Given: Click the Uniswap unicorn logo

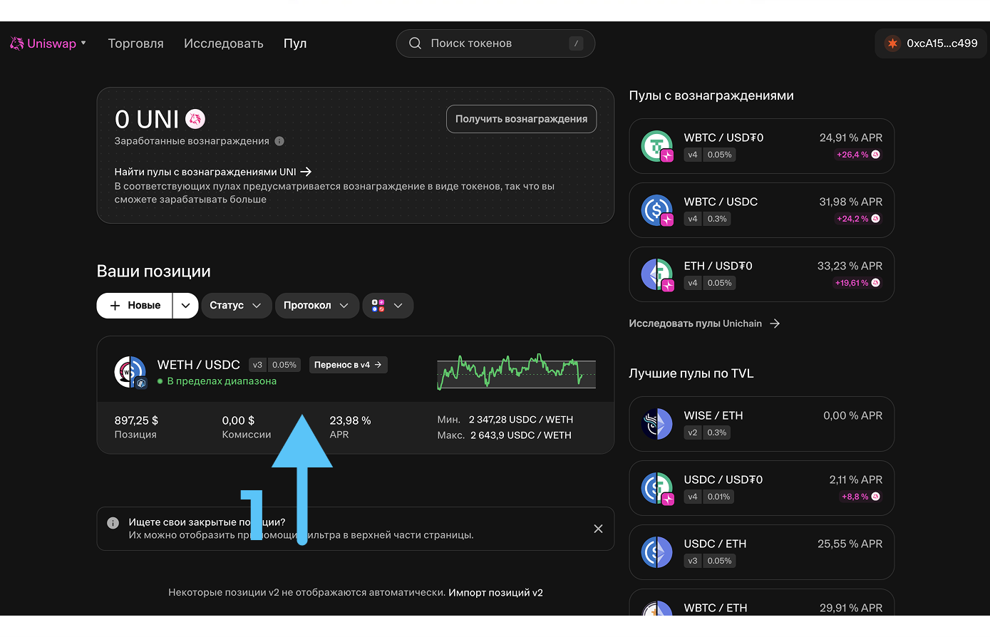Looking at the screenshot, I should [x=17, y=43].
